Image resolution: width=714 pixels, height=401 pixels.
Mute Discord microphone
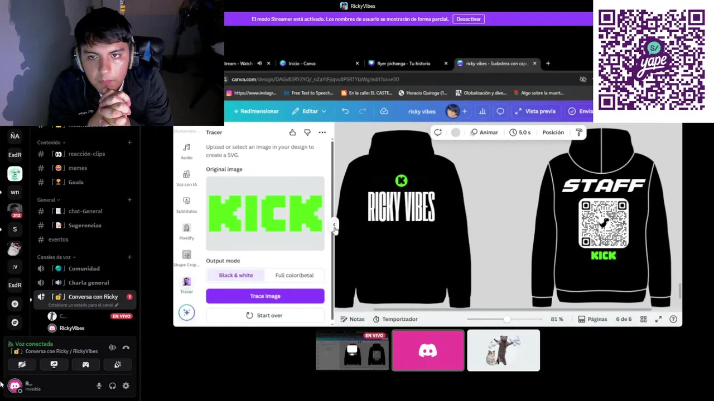[99, 385]
